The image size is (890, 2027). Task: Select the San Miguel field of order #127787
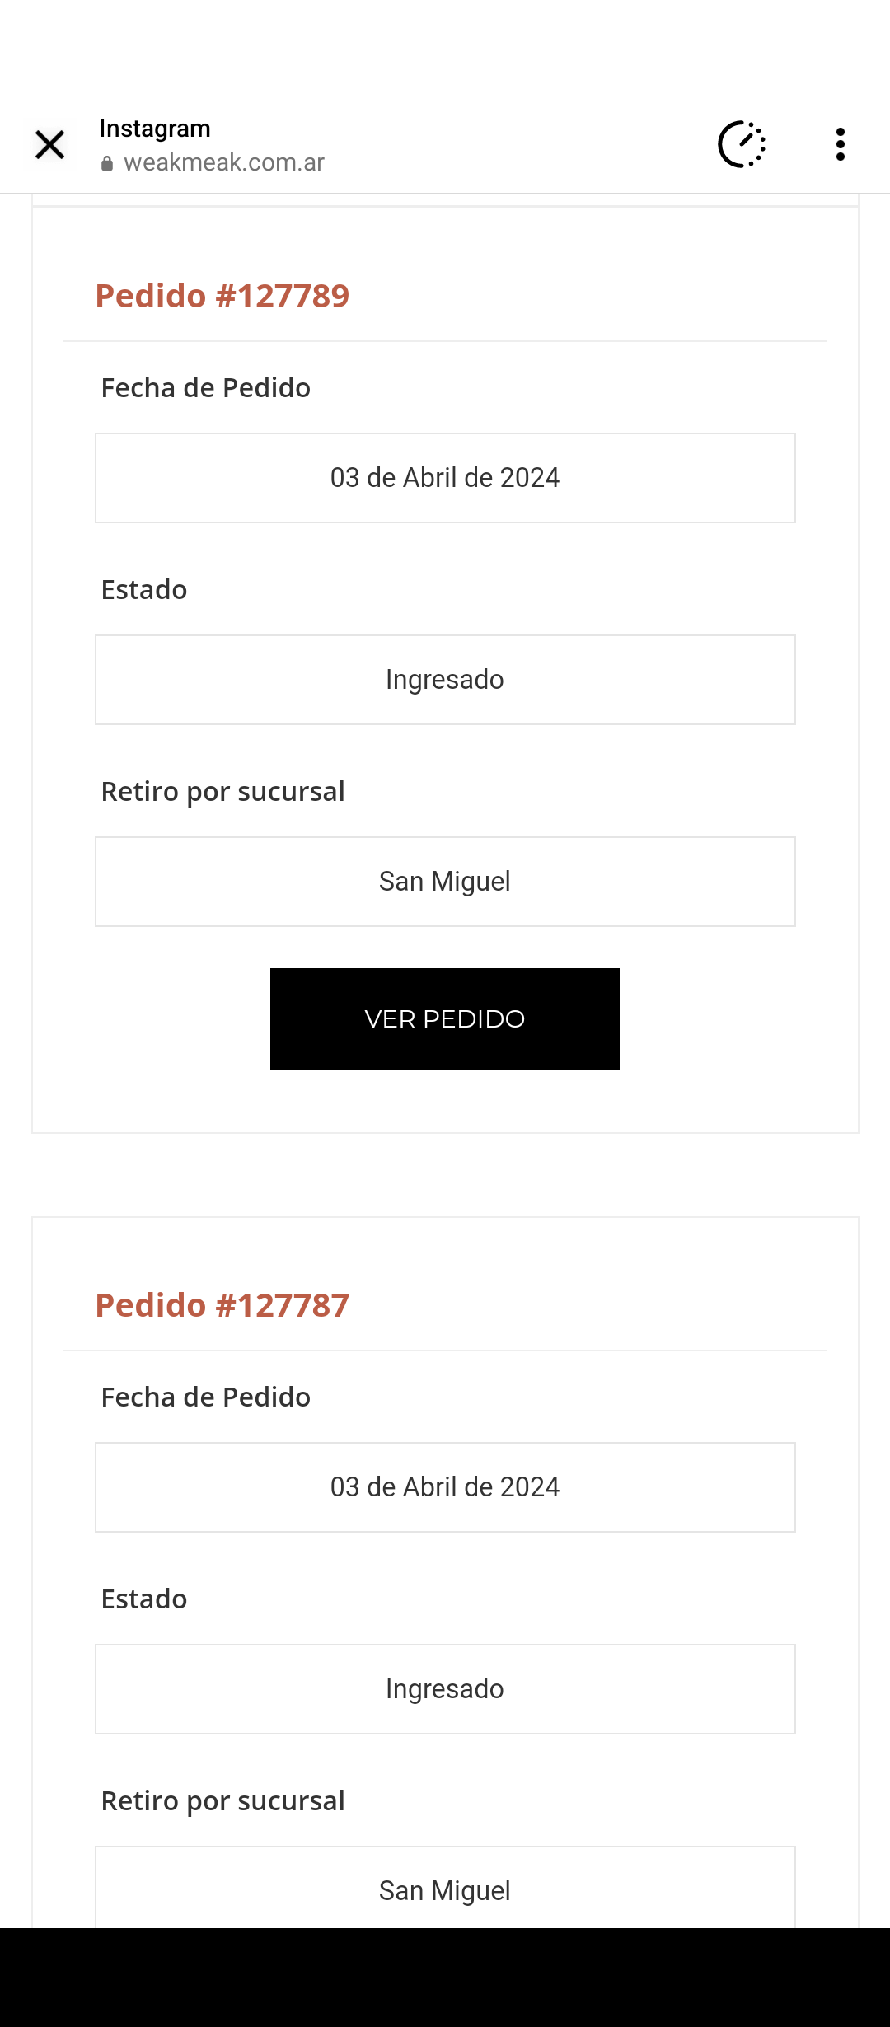445,1889
